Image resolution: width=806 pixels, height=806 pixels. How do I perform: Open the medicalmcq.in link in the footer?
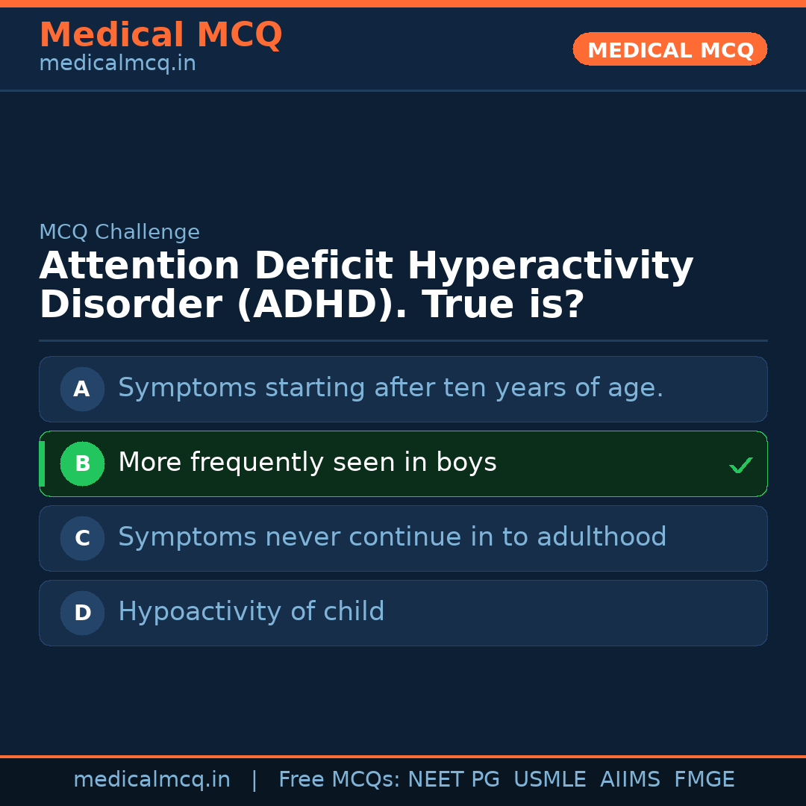tap(151, 780)
